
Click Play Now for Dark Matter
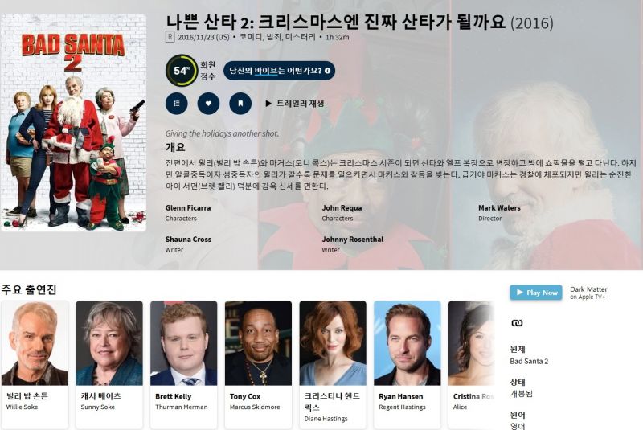(x=536, y=293)
